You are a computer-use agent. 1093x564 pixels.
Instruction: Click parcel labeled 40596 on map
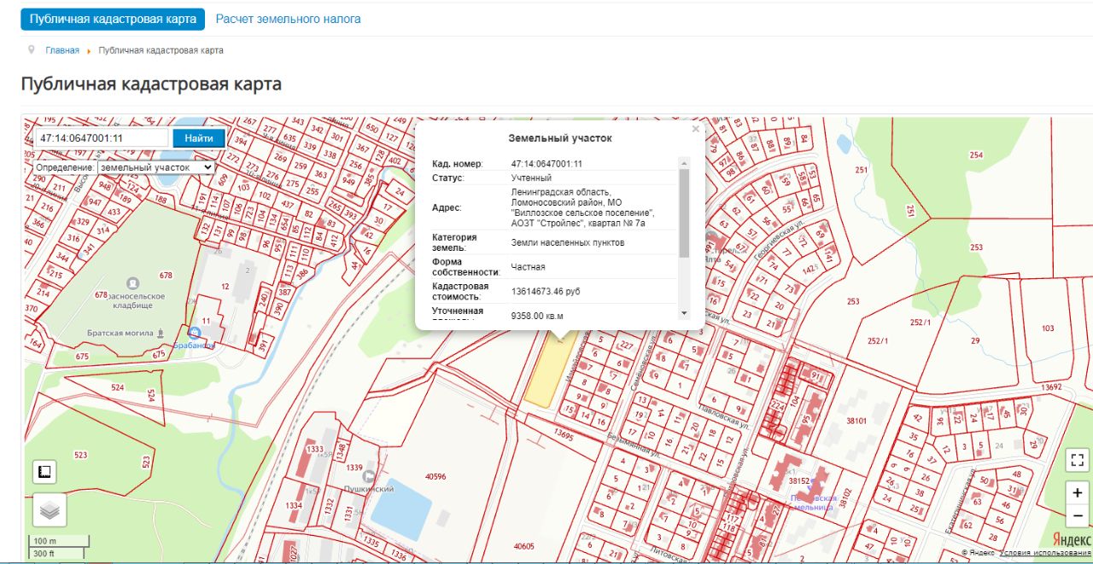click(x=435, y=478)
